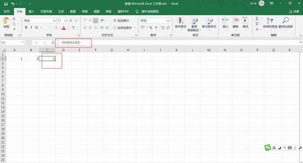
Task: Click the Comma Style icon
Action: [x=156, y=27]
